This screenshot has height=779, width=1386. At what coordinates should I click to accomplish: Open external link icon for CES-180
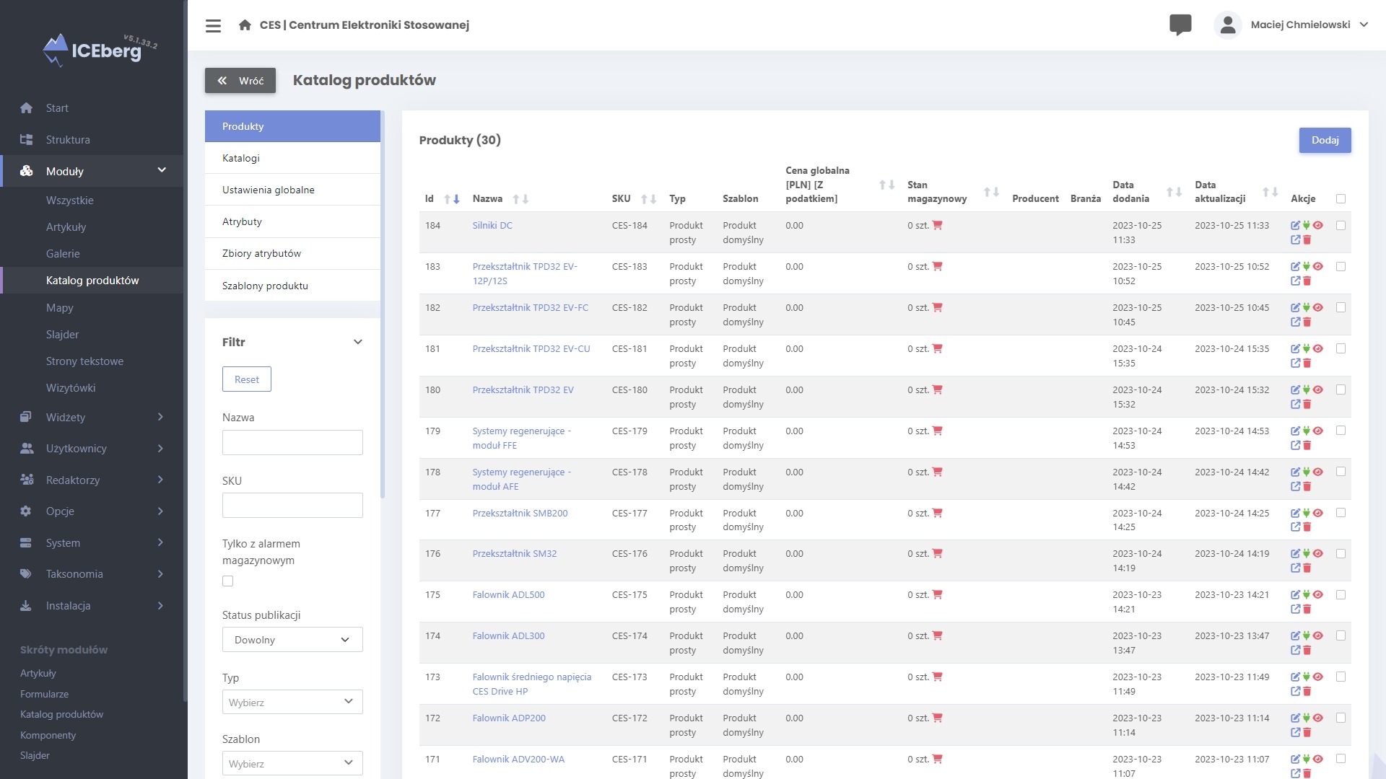[x=1295, y=405]
